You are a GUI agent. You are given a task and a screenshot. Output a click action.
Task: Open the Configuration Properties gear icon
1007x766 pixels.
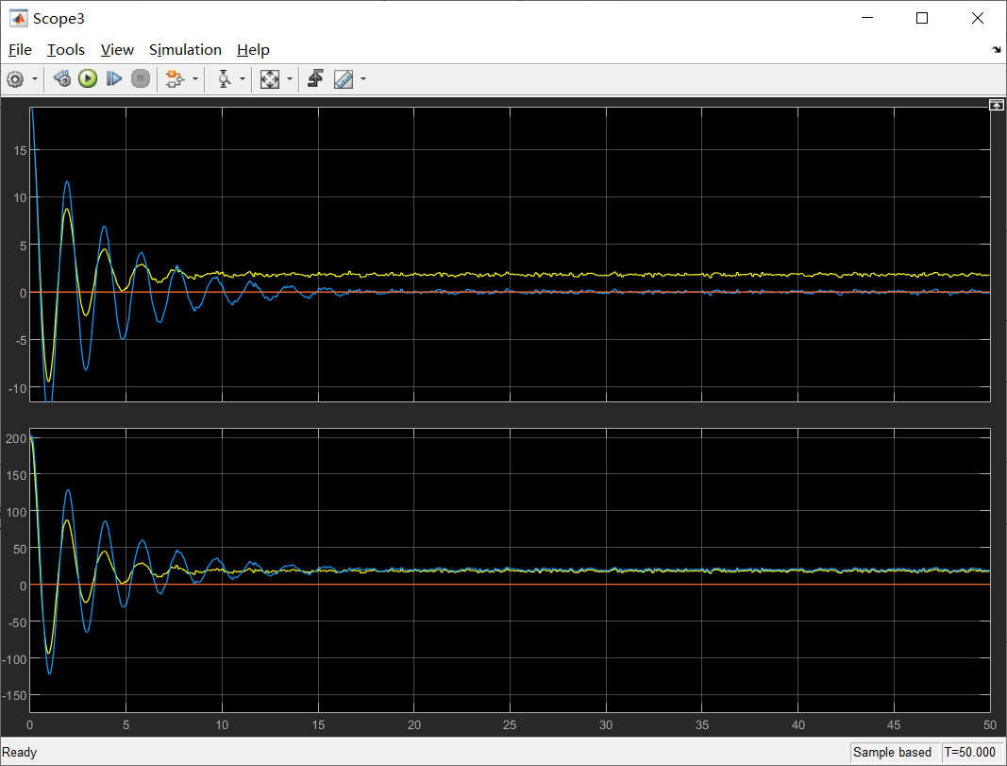pyautogui.click(x=15, y=79)
